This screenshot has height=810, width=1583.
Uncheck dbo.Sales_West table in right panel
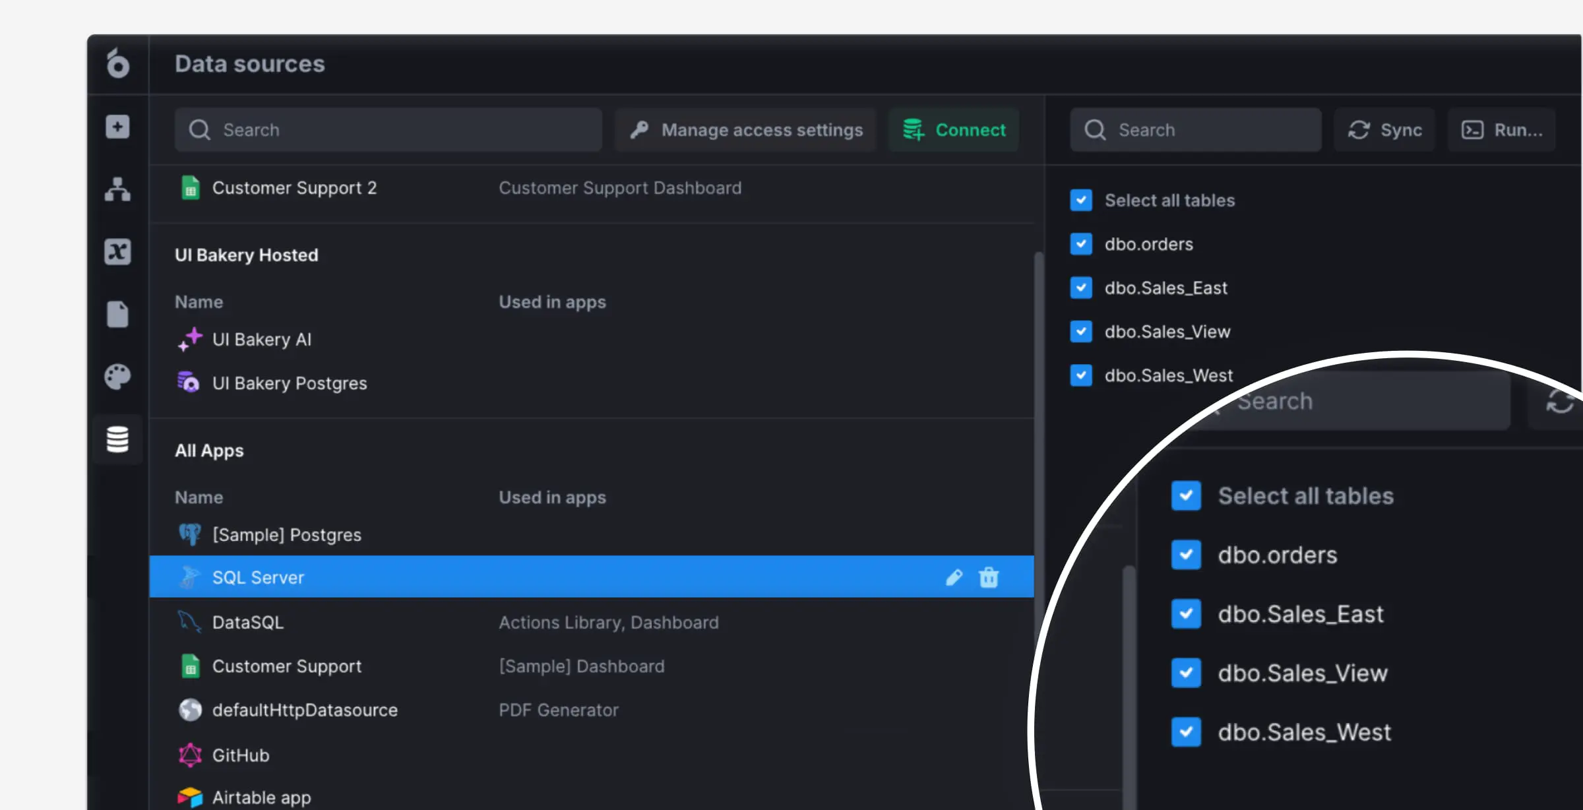point(1081,375)
